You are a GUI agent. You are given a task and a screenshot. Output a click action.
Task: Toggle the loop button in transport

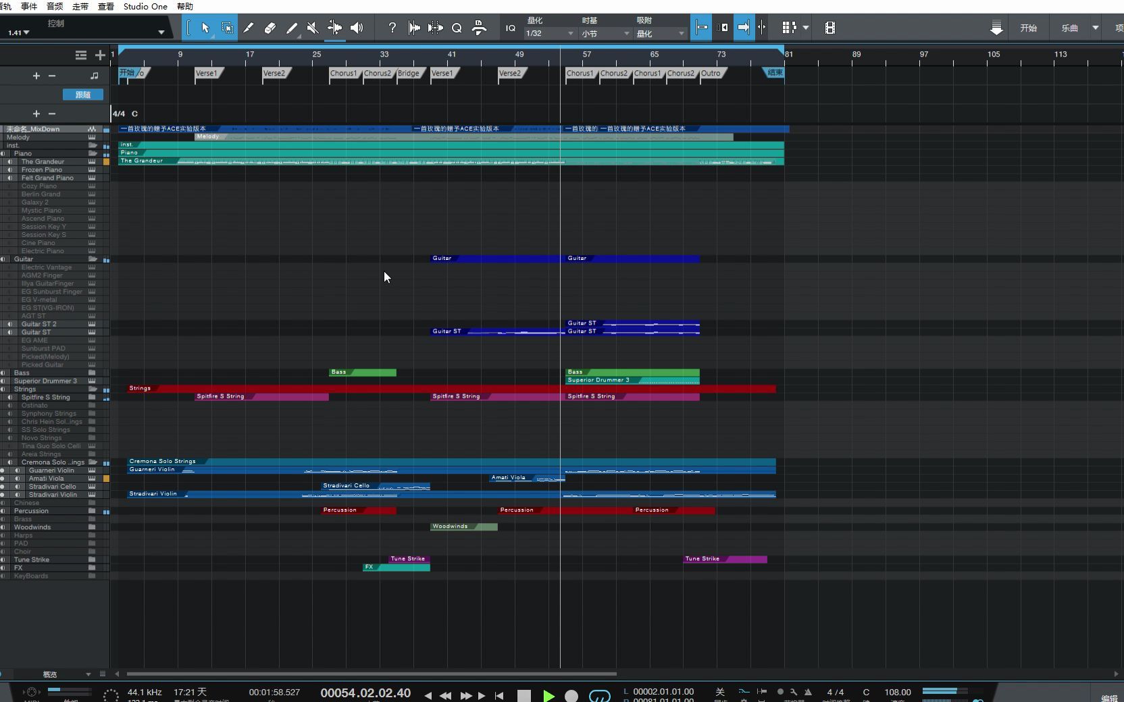click(x=599, y=695)
